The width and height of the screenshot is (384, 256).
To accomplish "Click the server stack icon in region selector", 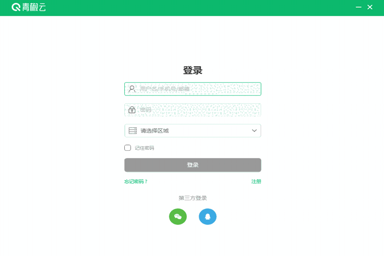I will [133, 131].
